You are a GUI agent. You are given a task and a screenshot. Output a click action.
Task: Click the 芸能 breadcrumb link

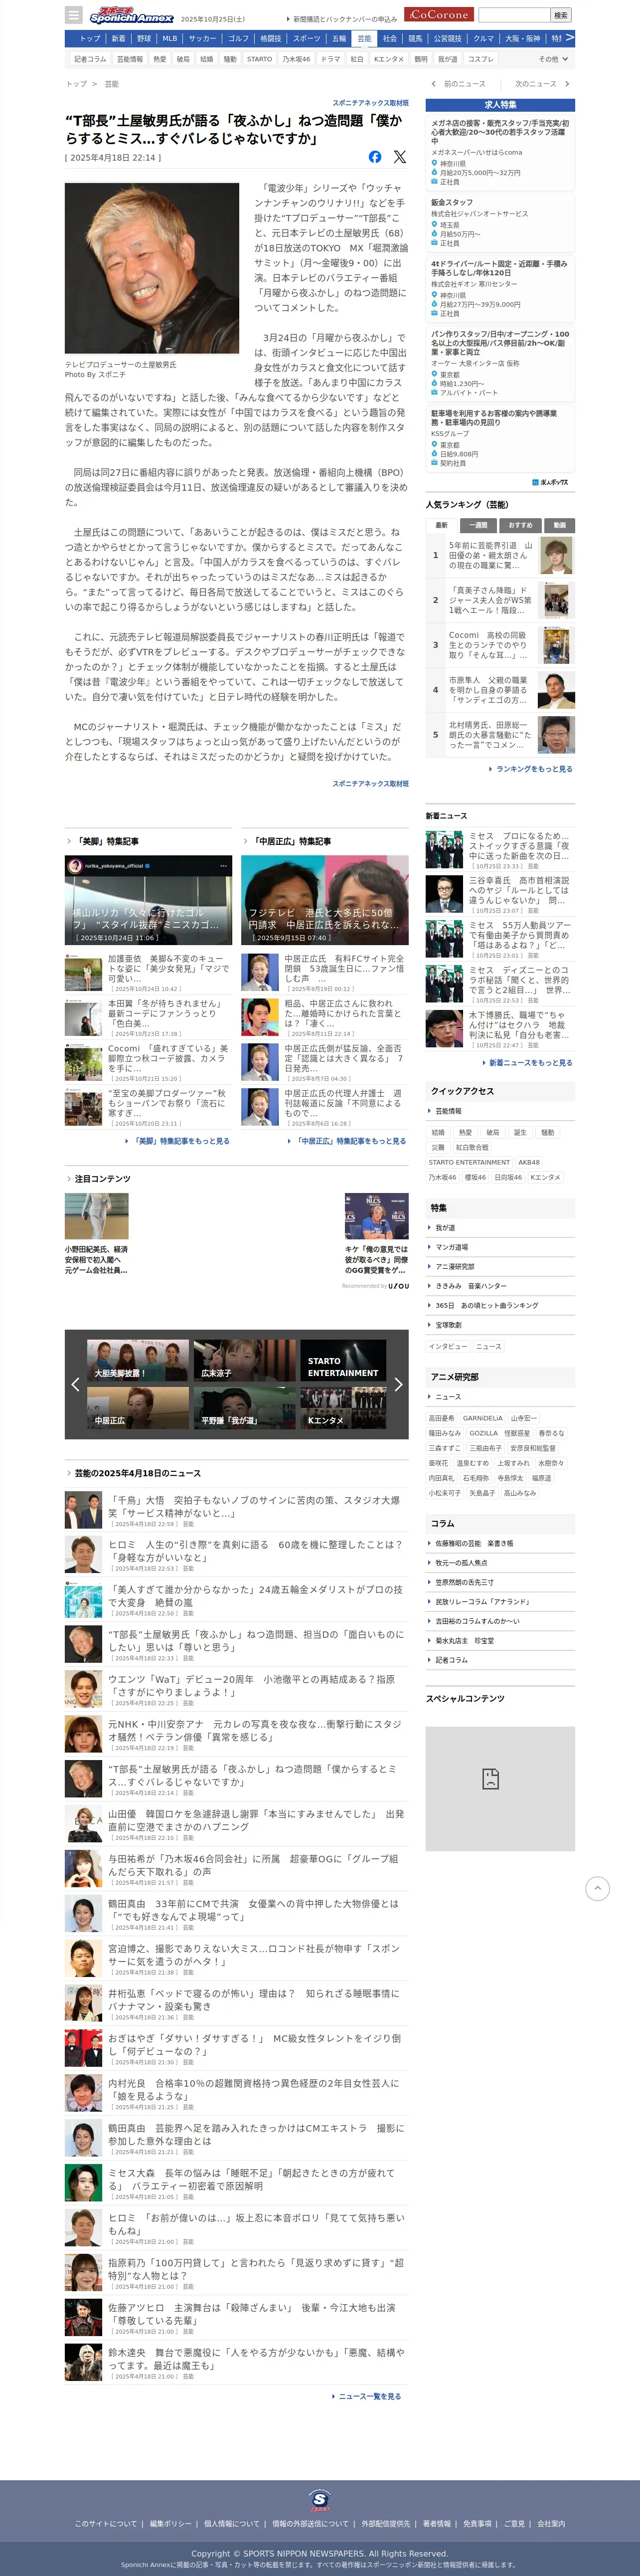112,84
